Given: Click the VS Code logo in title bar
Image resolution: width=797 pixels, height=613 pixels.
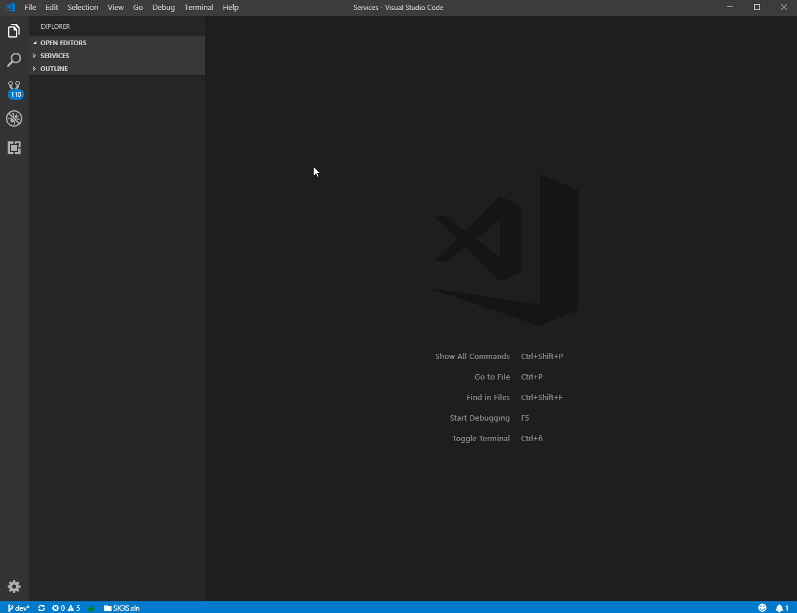Looking at the screenshot, I should [10, 8].
